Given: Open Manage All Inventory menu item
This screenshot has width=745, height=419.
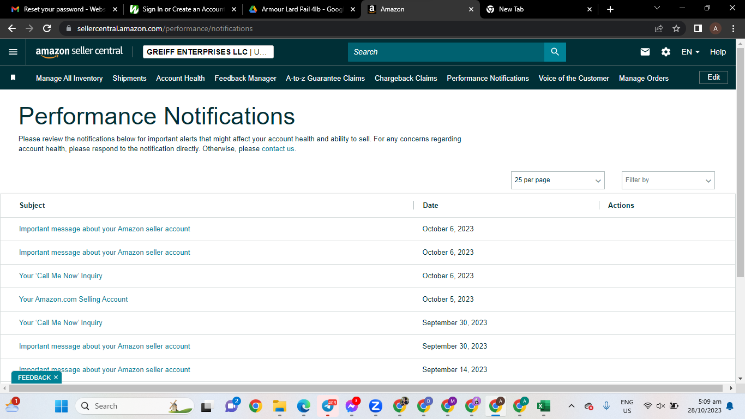Looking at the screenshot, I should [69, 78].
